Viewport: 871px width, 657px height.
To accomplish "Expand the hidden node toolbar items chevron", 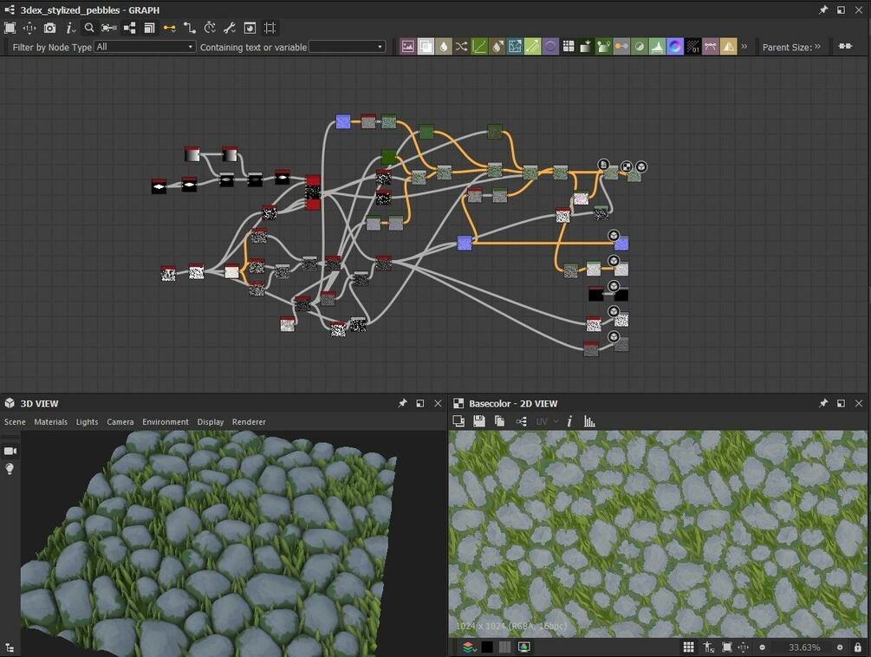I will tap(744, 47).
